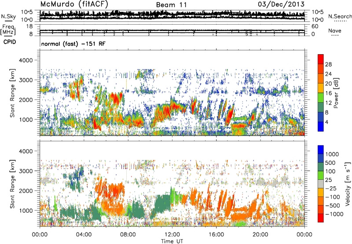Image resolution: width=352 pixels, height=244 pixels.
Task: Click the blue top of the velocity color bar
Action: (321, 150)
